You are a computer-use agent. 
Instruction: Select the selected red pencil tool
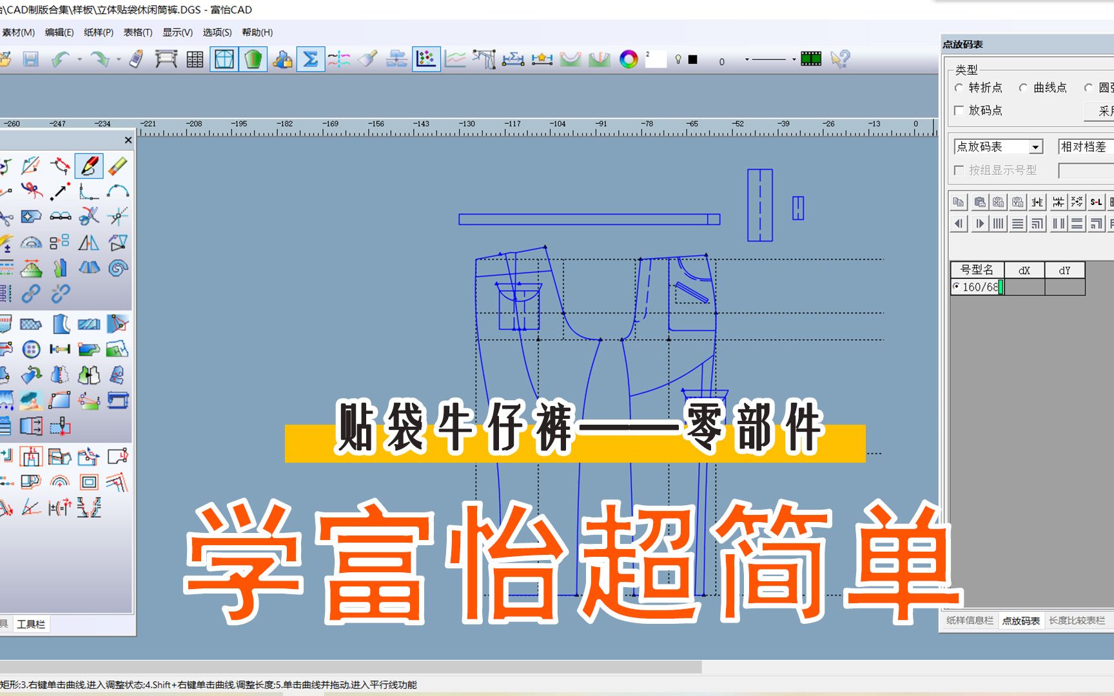89,166
